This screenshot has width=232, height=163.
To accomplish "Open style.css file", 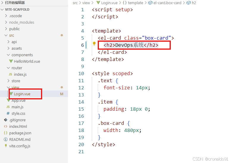I will tap(18, 113).
